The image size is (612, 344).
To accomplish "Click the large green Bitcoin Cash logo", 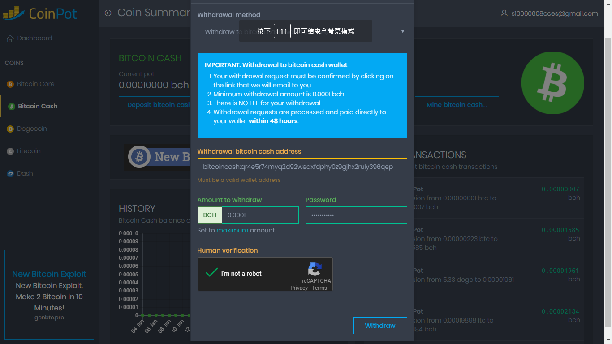I will [552, 83].
